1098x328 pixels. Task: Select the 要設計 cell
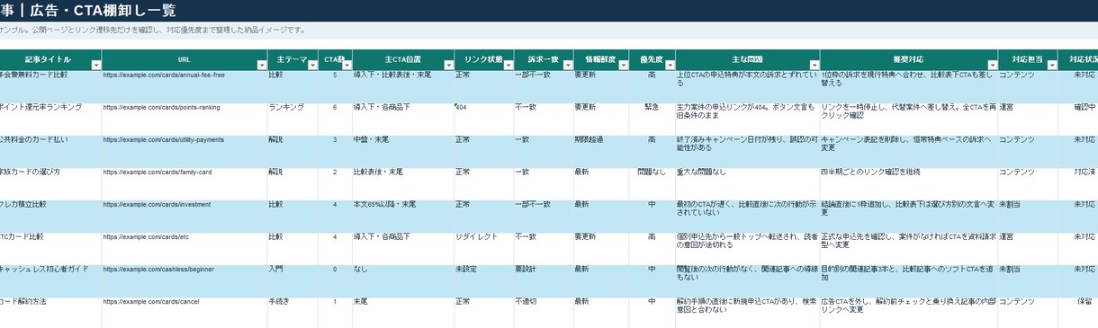click(x=544, y=281)
